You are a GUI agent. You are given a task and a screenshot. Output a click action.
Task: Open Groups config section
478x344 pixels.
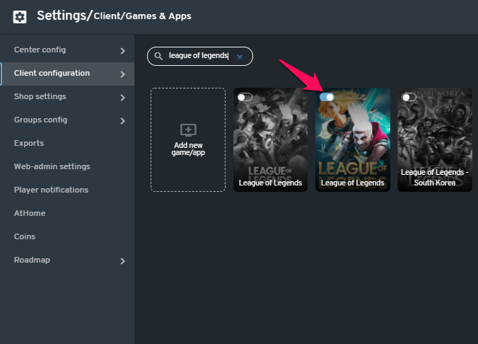(x=67, y=120)
